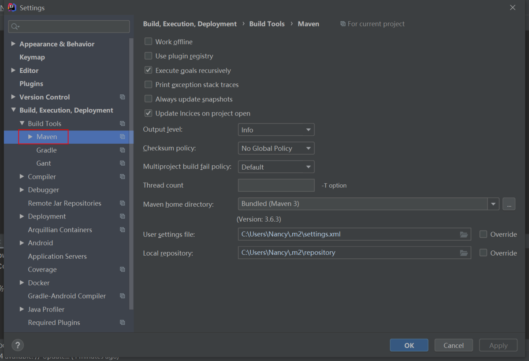Expand the Debugger node
The image size is (529, 361).
(22, 190)
